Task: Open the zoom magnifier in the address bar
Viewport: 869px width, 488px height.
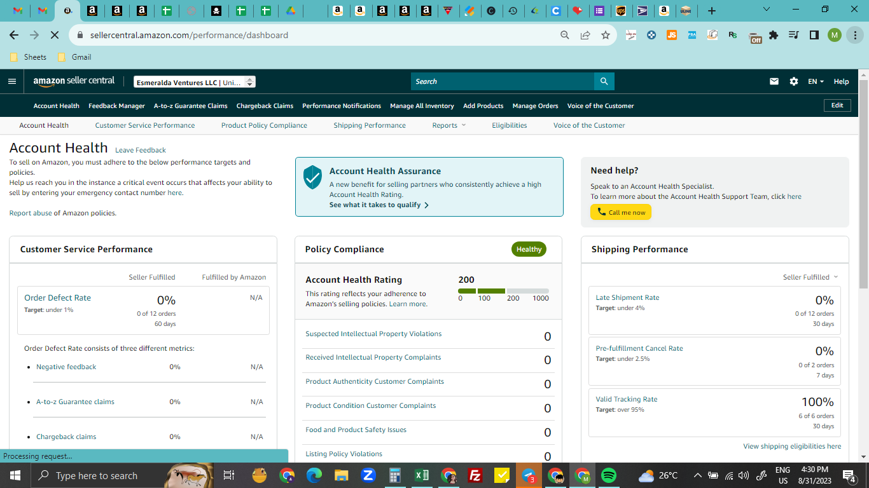Action: 564,35
